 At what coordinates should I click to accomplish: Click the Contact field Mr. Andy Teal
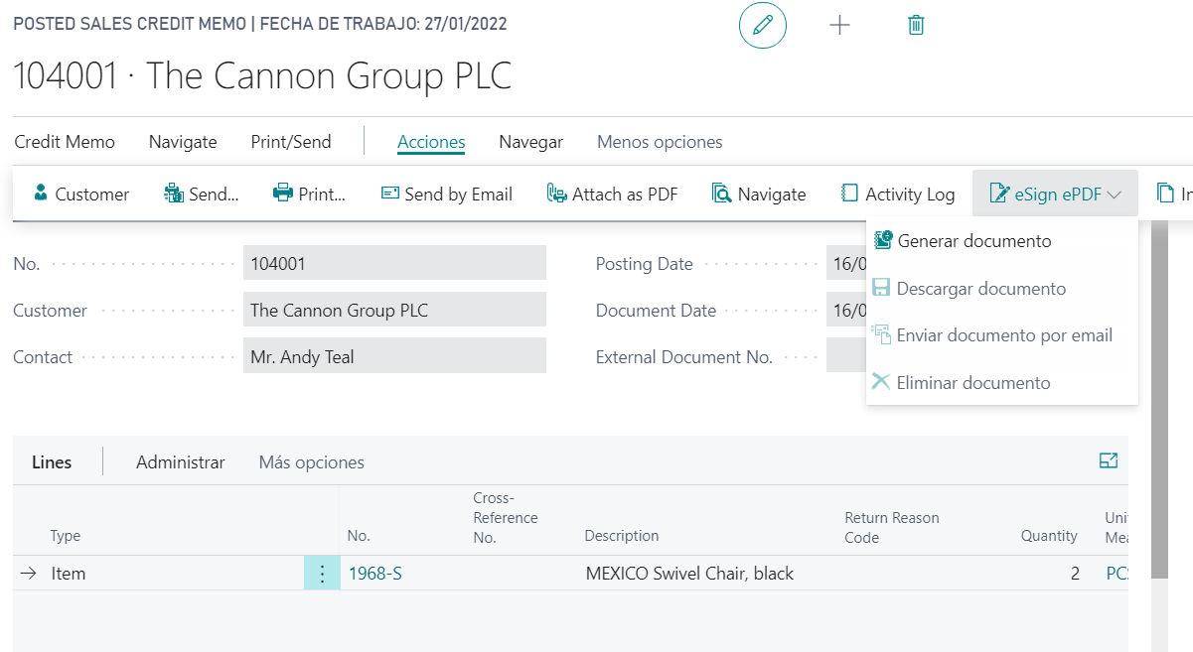pos(393,356)
